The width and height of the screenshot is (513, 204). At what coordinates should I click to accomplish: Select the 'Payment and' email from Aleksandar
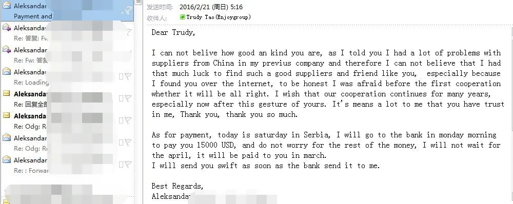[67, 11]
